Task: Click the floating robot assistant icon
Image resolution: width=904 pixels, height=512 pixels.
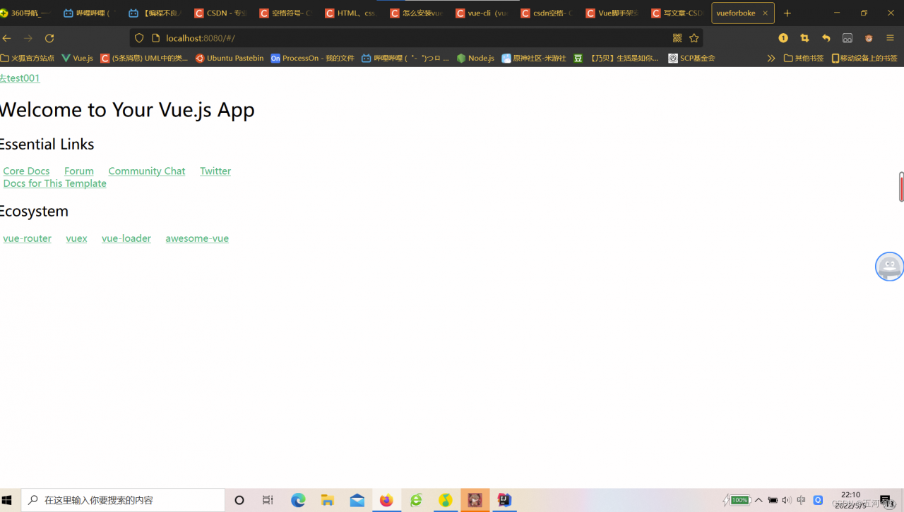Action: coord(889,267)
